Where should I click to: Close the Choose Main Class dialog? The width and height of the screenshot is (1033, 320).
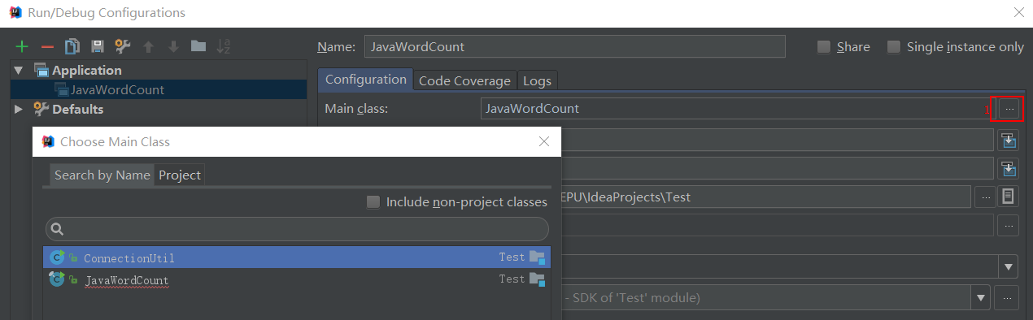pyautogui.click(x=544, y=141)
